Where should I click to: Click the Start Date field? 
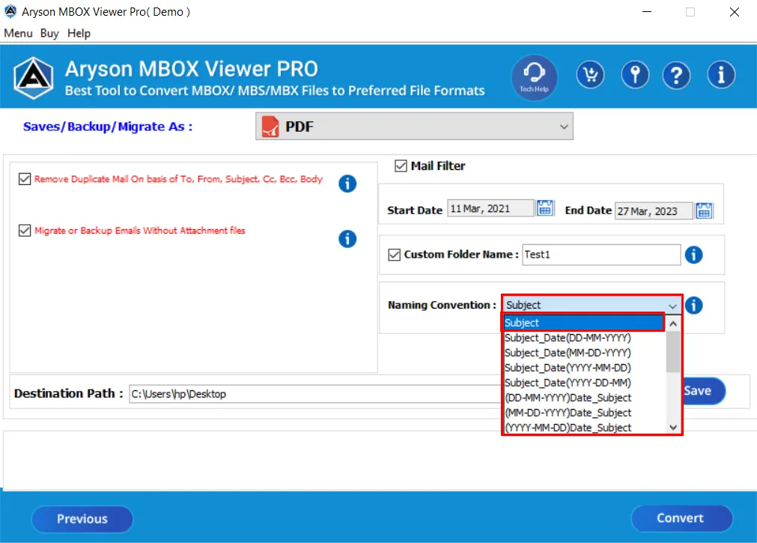point(490,209)
